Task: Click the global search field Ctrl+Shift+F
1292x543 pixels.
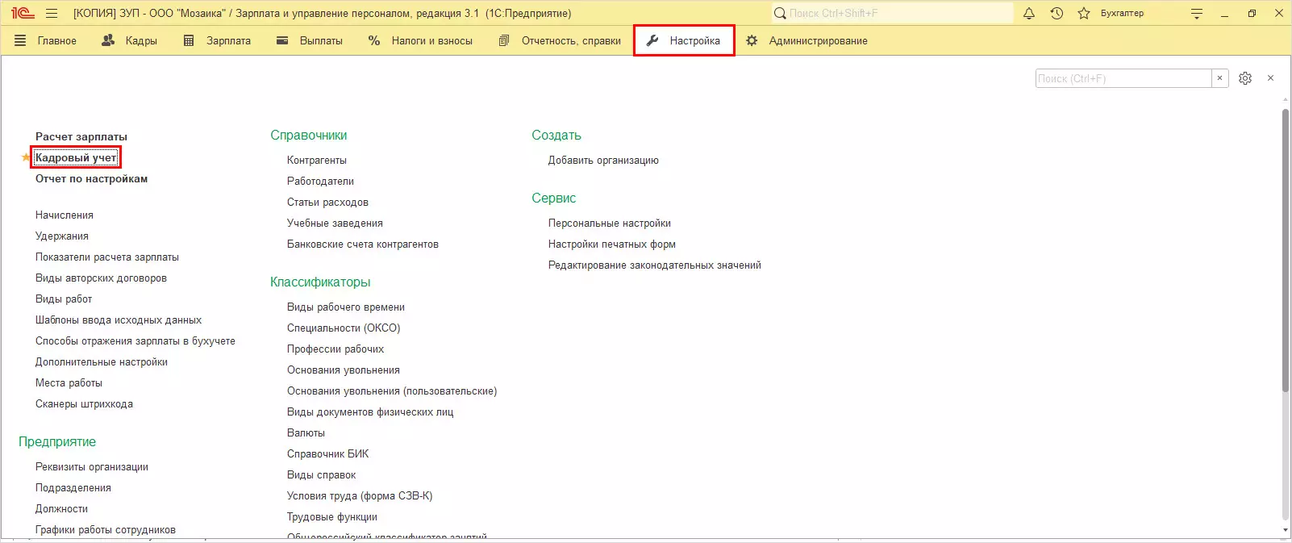Action: (x=892, y=13)
